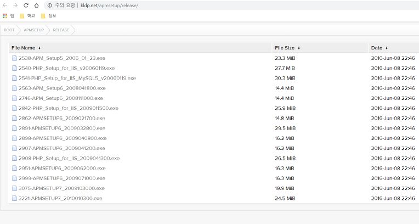Open the apps grid shortcut in bookmarks bar

point(5,16)
